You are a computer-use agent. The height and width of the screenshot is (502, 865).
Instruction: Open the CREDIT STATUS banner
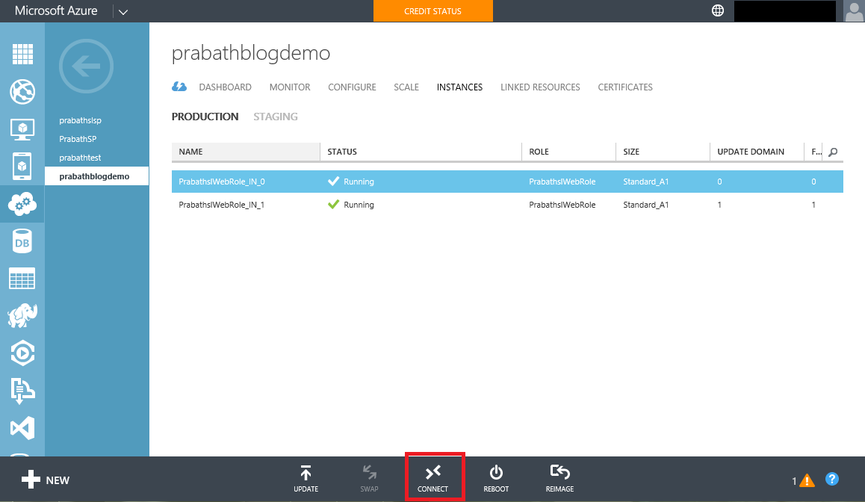point(433,11)
